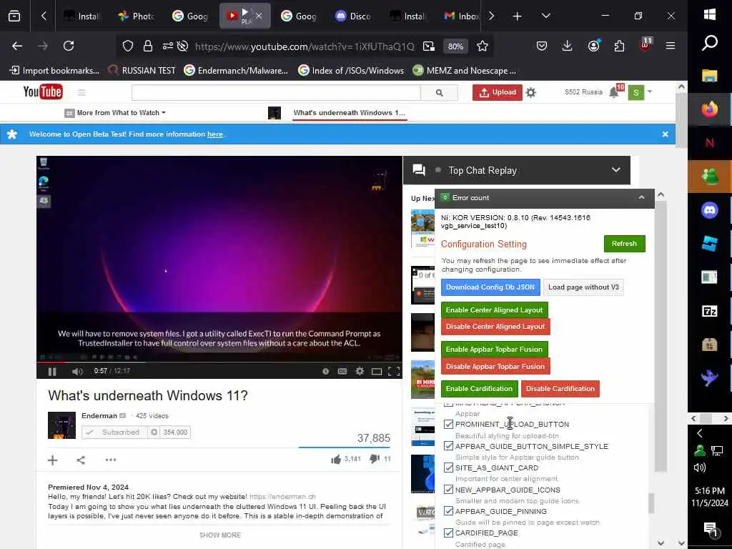Image resolution: width=732 pixels, height=549 pixels.
Task: Click the browser address bar URL
Action: [305, 46]
